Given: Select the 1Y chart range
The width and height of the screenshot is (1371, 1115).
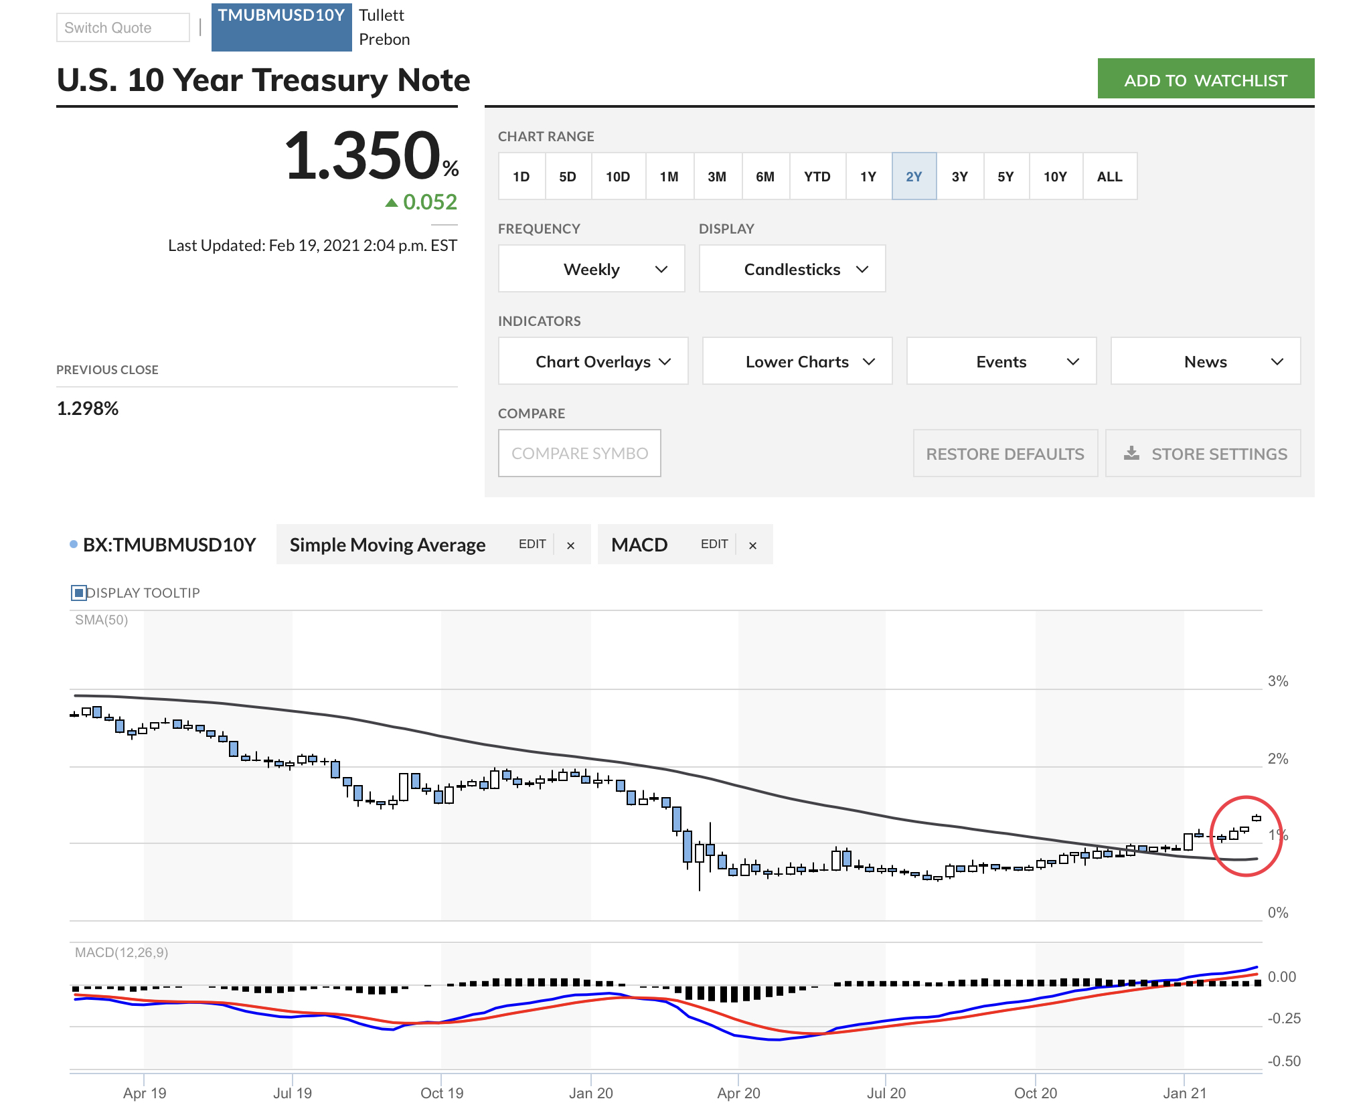Looking at the screenshot, I should (868, 176).
